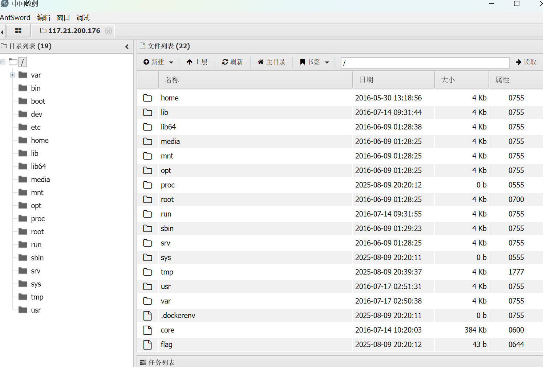This screenshot has width=543, height=367.
Task: Open the AntSword menu
Action: 15,17
